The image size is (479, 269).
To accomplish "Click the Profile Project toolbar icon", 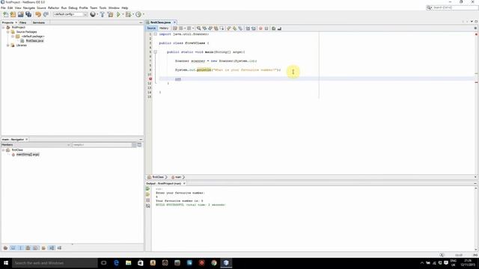I will click(138, 14).
